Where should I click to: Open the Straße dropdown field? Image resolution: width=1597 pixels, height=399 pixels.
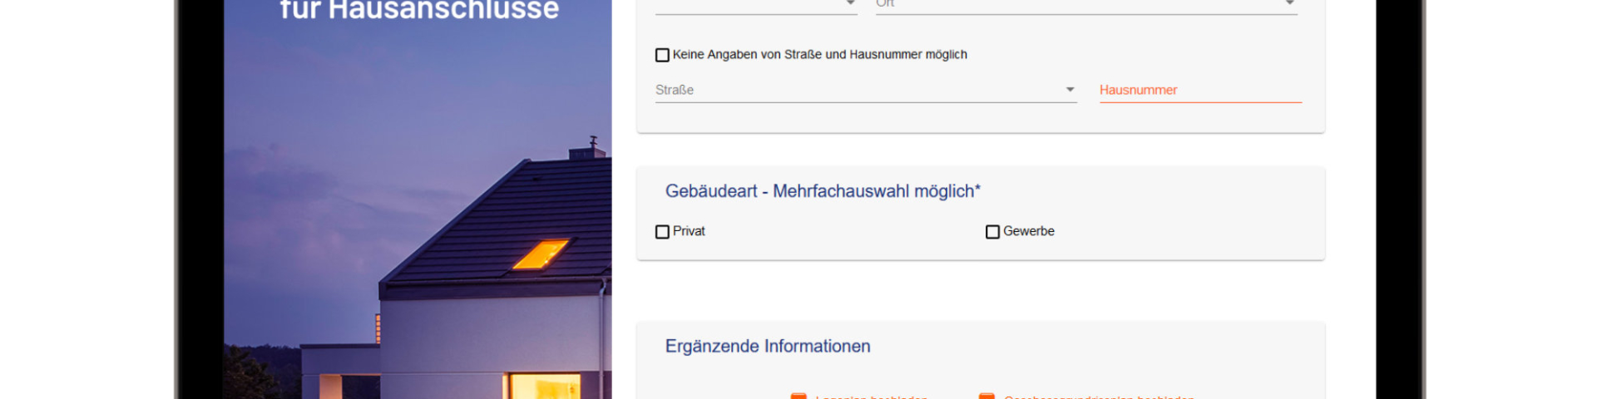coord(857,90)
